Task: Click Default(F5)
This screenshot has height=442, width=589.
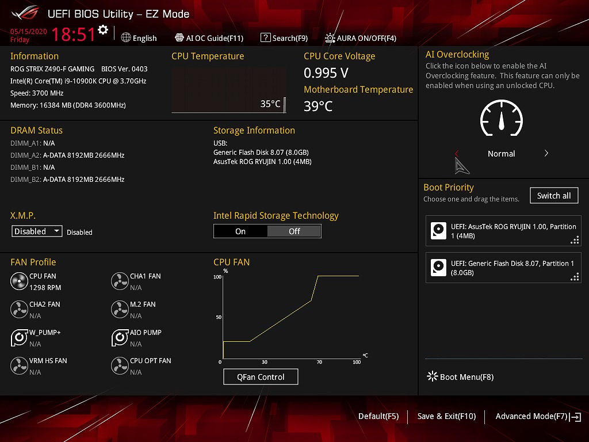Action: coord(378,416)
